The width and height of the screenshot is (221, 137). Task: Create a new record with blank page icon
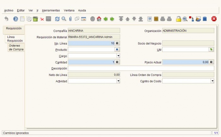point(22,19)
